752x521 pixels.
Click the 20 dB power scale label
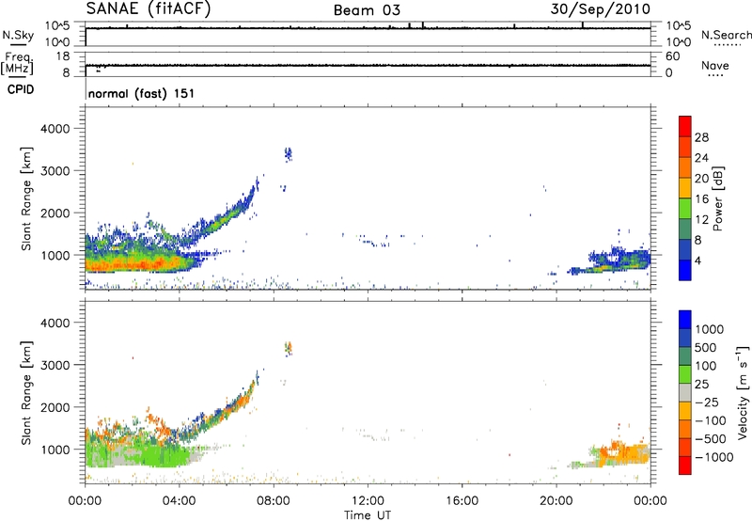701,179
